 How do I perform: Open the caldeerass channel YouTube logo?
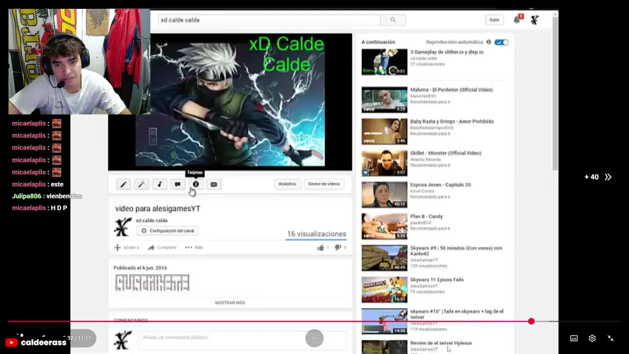coord(11,343)
